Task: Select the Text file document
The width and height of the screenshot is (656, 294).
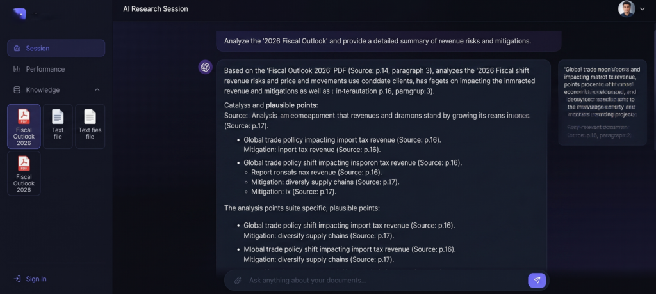Action: [x=58, y=127]
